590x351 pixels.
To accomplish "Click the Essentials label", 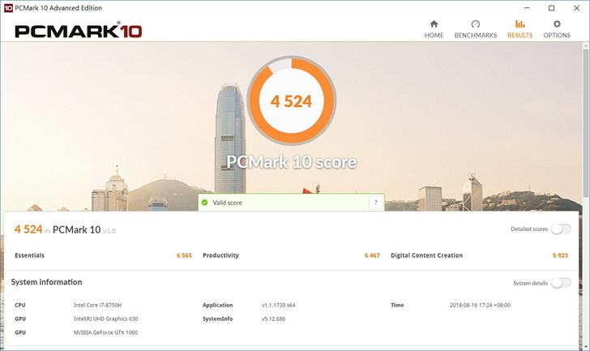I will tap(29, 255).
